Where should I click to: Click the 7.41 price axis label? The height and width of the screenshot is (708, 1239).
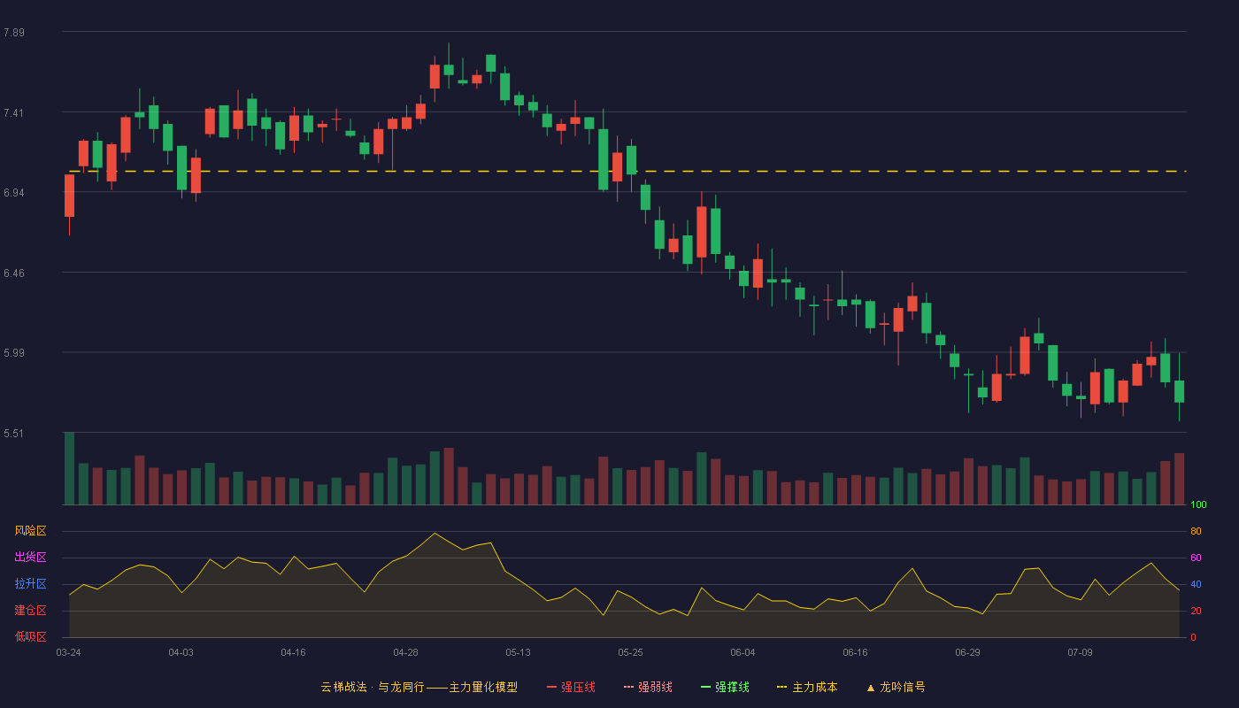[14, 112]
